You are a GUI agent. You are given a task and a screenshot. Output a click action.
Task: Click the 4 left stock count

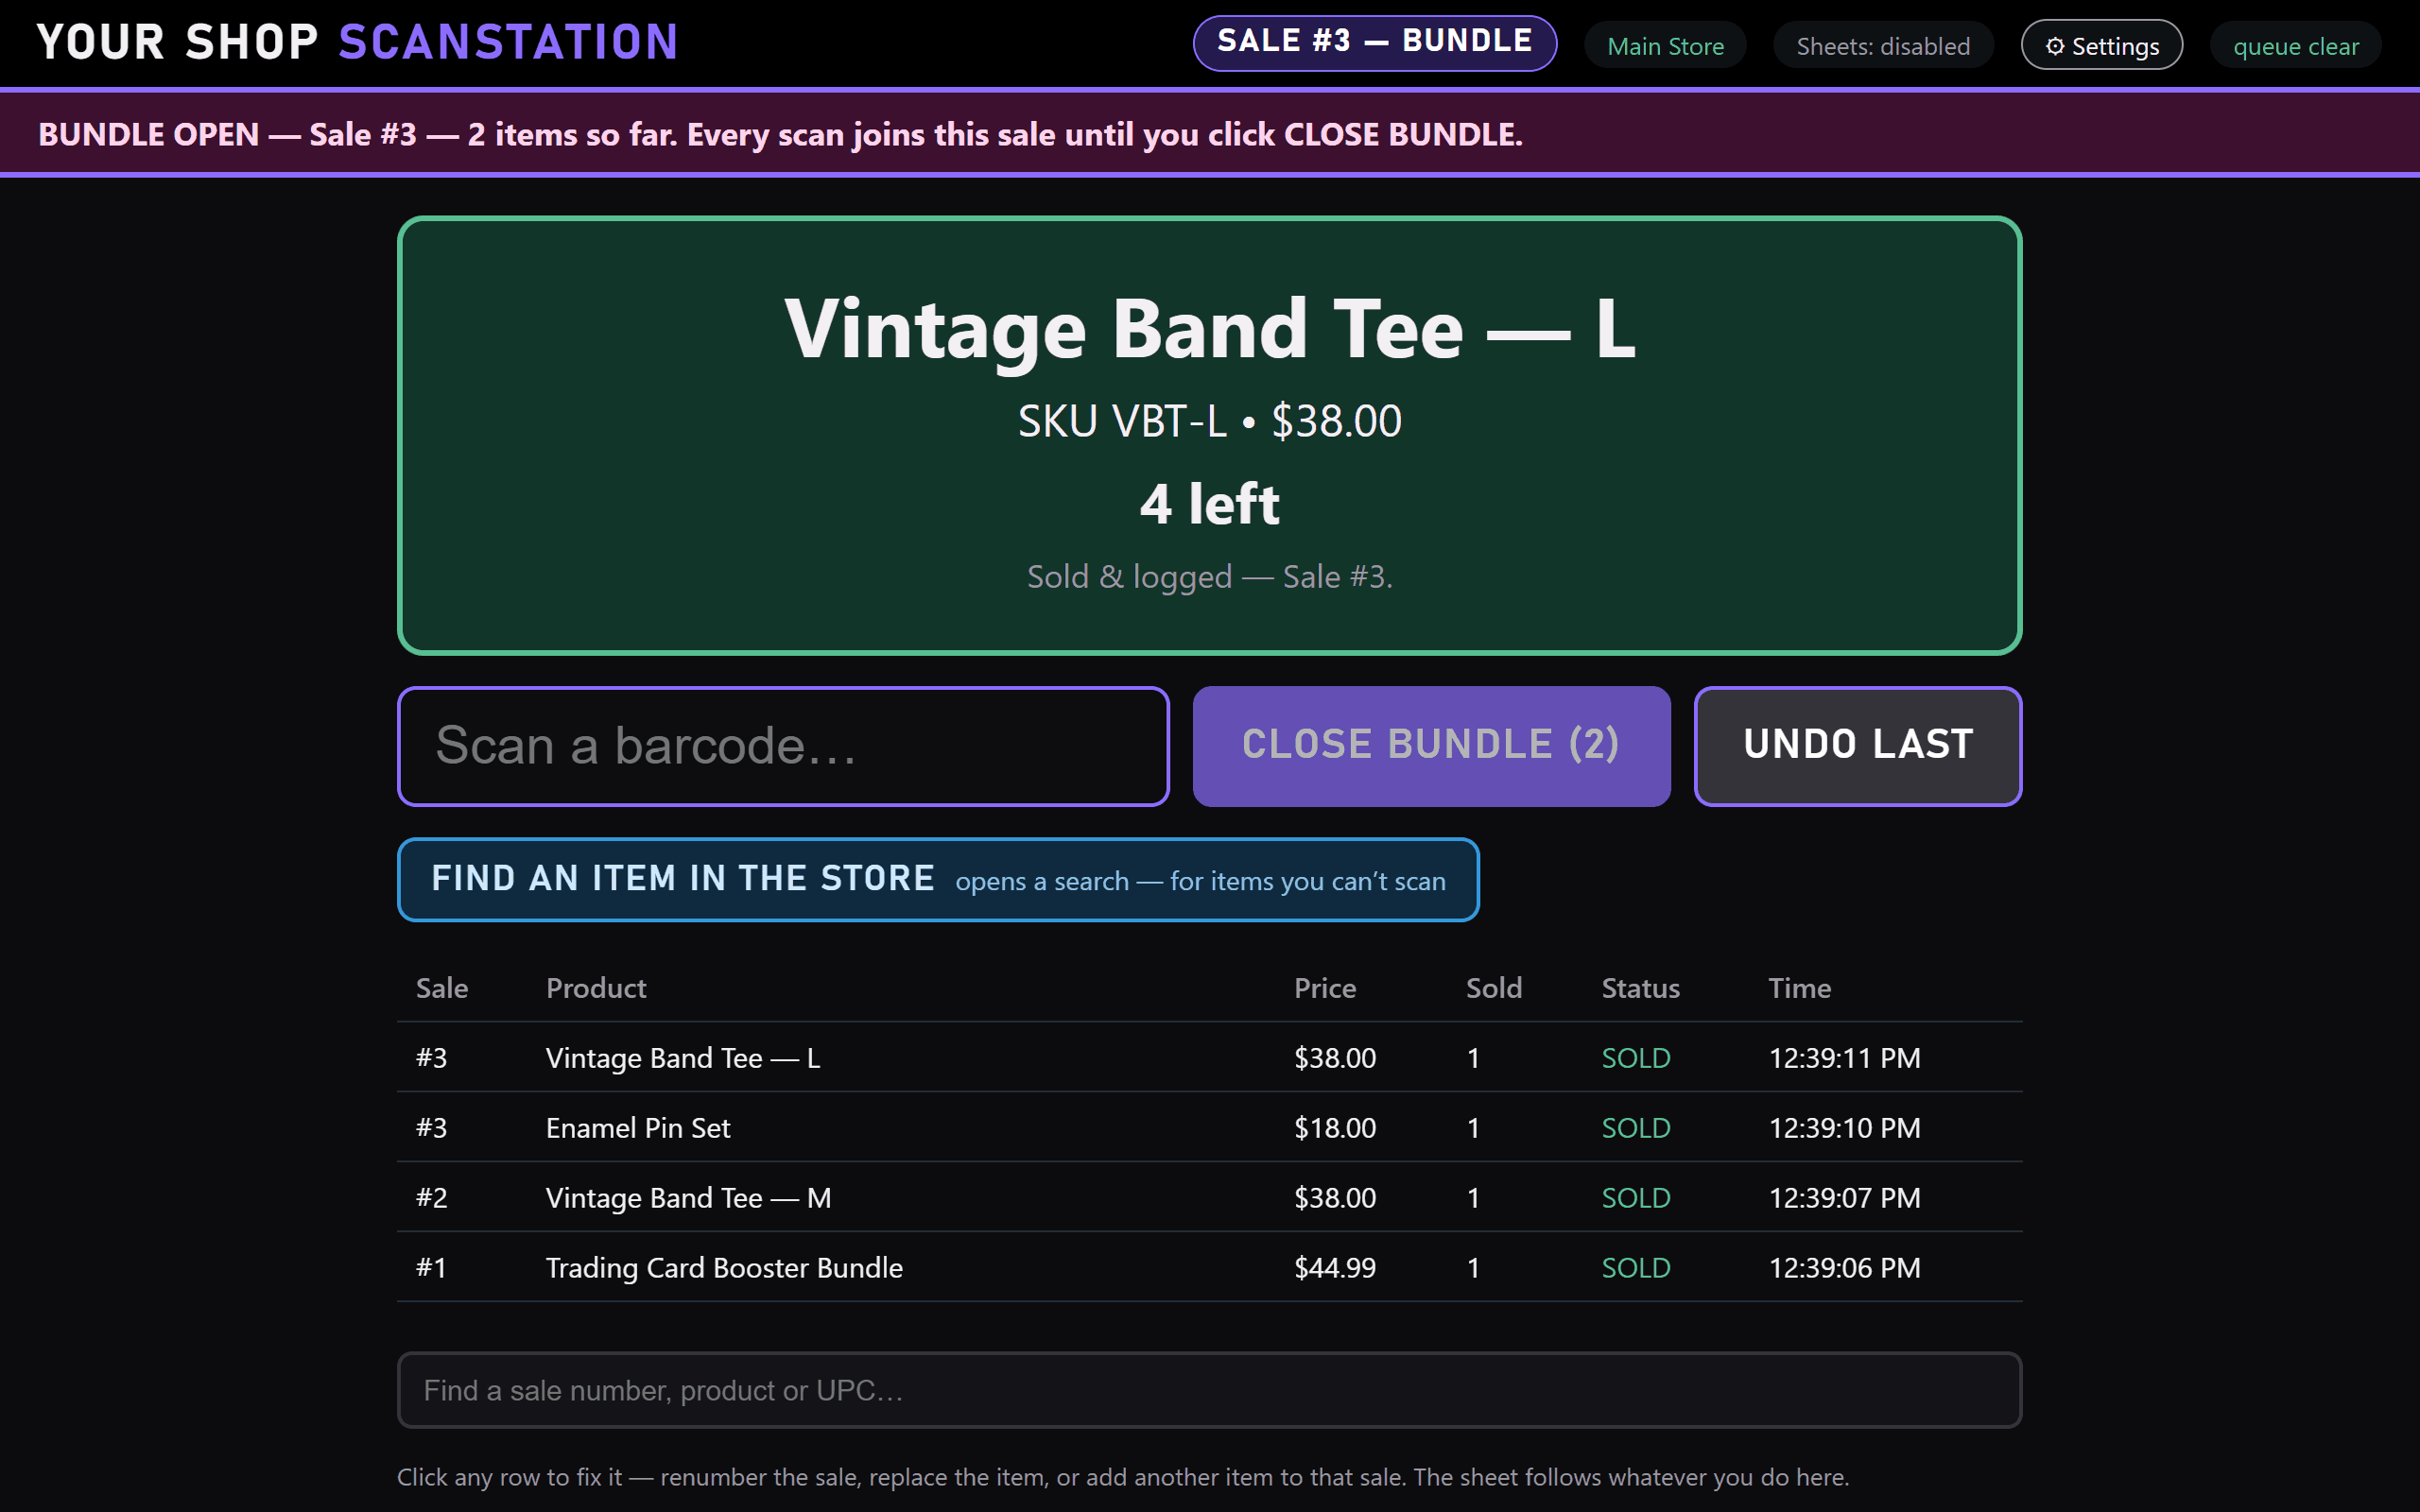(x=1209, y=503)
